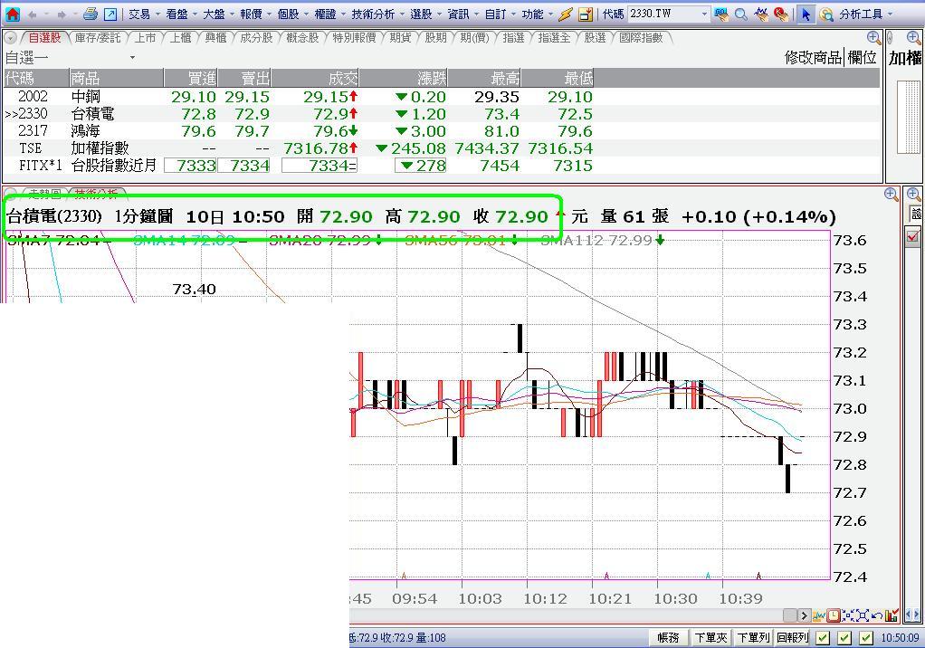The width and height of the screenshot is (925, 648).
Task: Navigate back with the left arrow icon
Action: point(33,14)
